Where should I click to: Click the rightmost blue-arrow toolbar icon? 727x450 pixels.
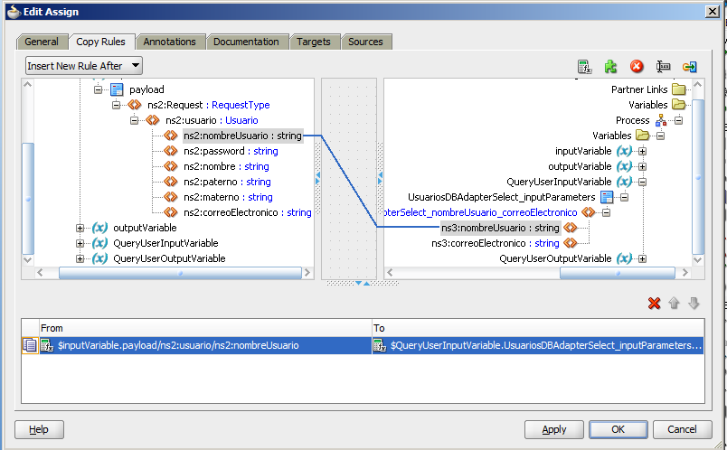pos(689,67)
